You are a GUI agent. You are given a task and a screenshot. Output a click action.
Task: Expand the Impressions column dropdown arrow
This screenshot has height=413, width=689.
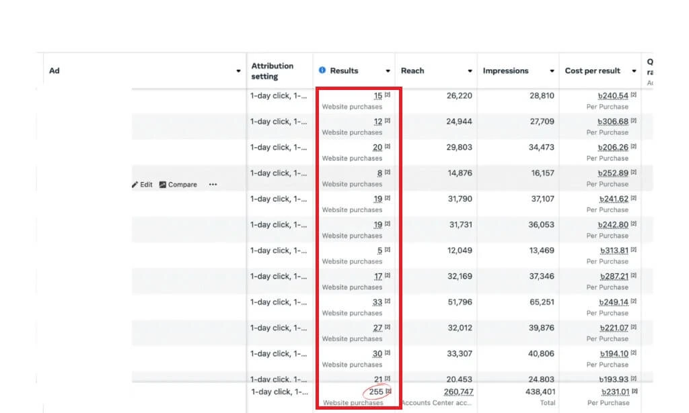[x=552, y=71]
